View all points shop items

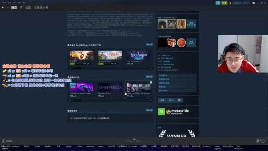point(191,43)
